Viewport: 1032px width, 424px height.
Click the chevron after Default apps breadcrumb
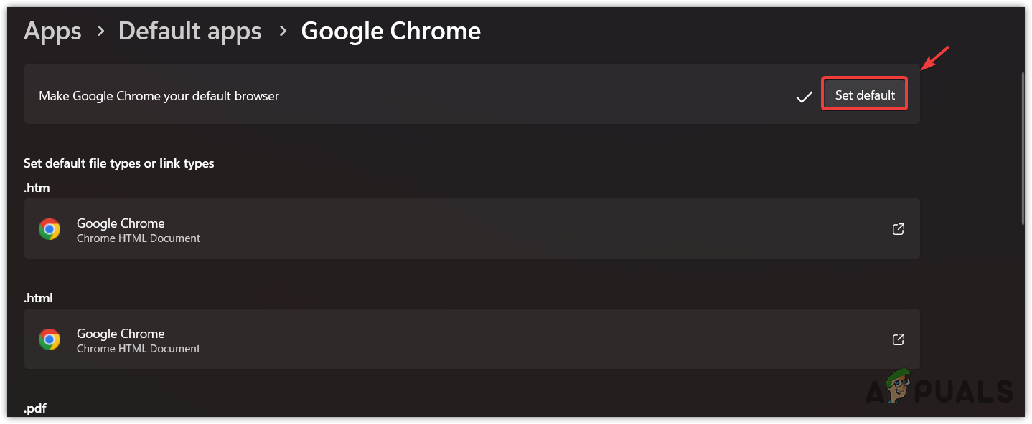[x=282, y=32]
